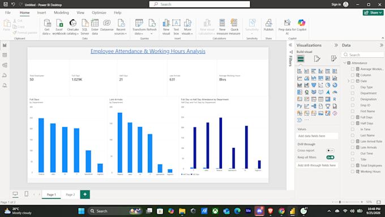Image resolution: width=385 pixels, height=217 pixels.
Task: Check the Full Days measure checkbox
Action: pyautogui.click(x=353, y=117)
